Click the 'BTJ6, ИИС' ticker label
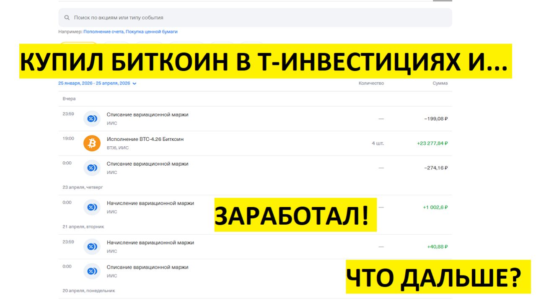The image size is (536, 301). pyautogui.click(x=118, y=148)
